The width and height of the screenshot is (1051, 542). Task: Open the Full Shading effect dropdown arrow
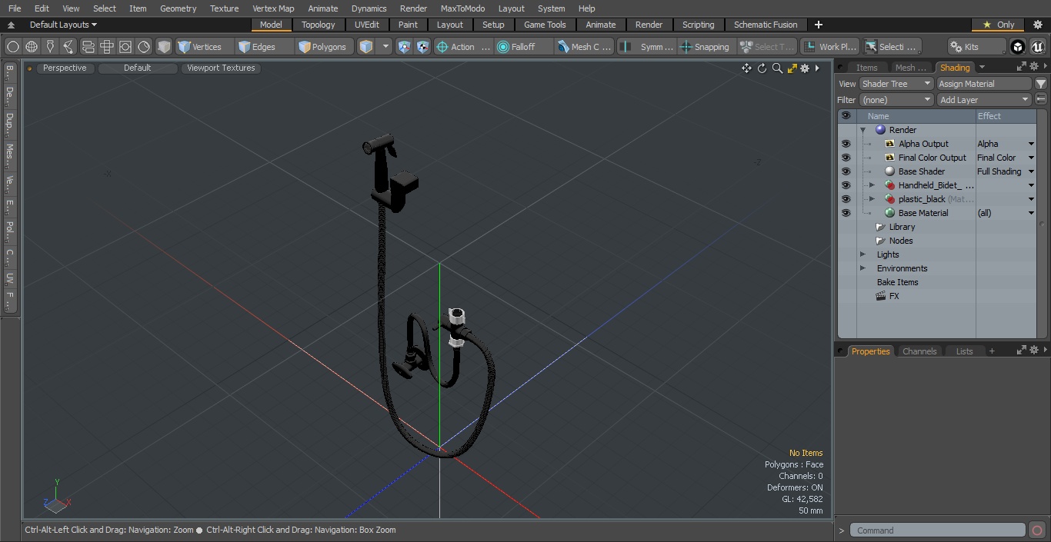[1031, 171]
